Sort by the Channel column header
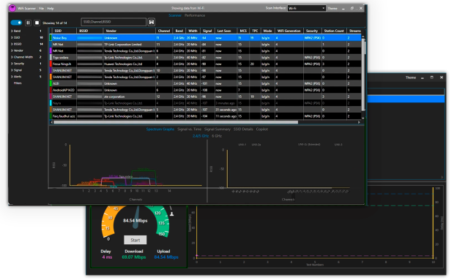This screenshot has height=280, width=454. pos(164,31)
